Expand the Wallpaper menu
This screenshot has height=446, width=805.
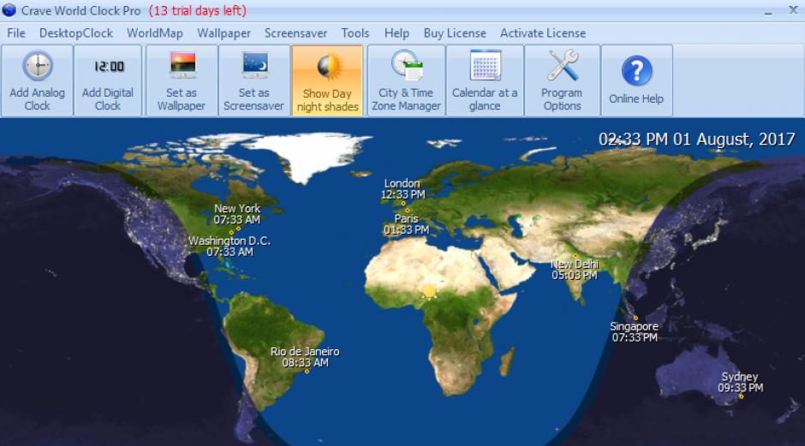224,33
